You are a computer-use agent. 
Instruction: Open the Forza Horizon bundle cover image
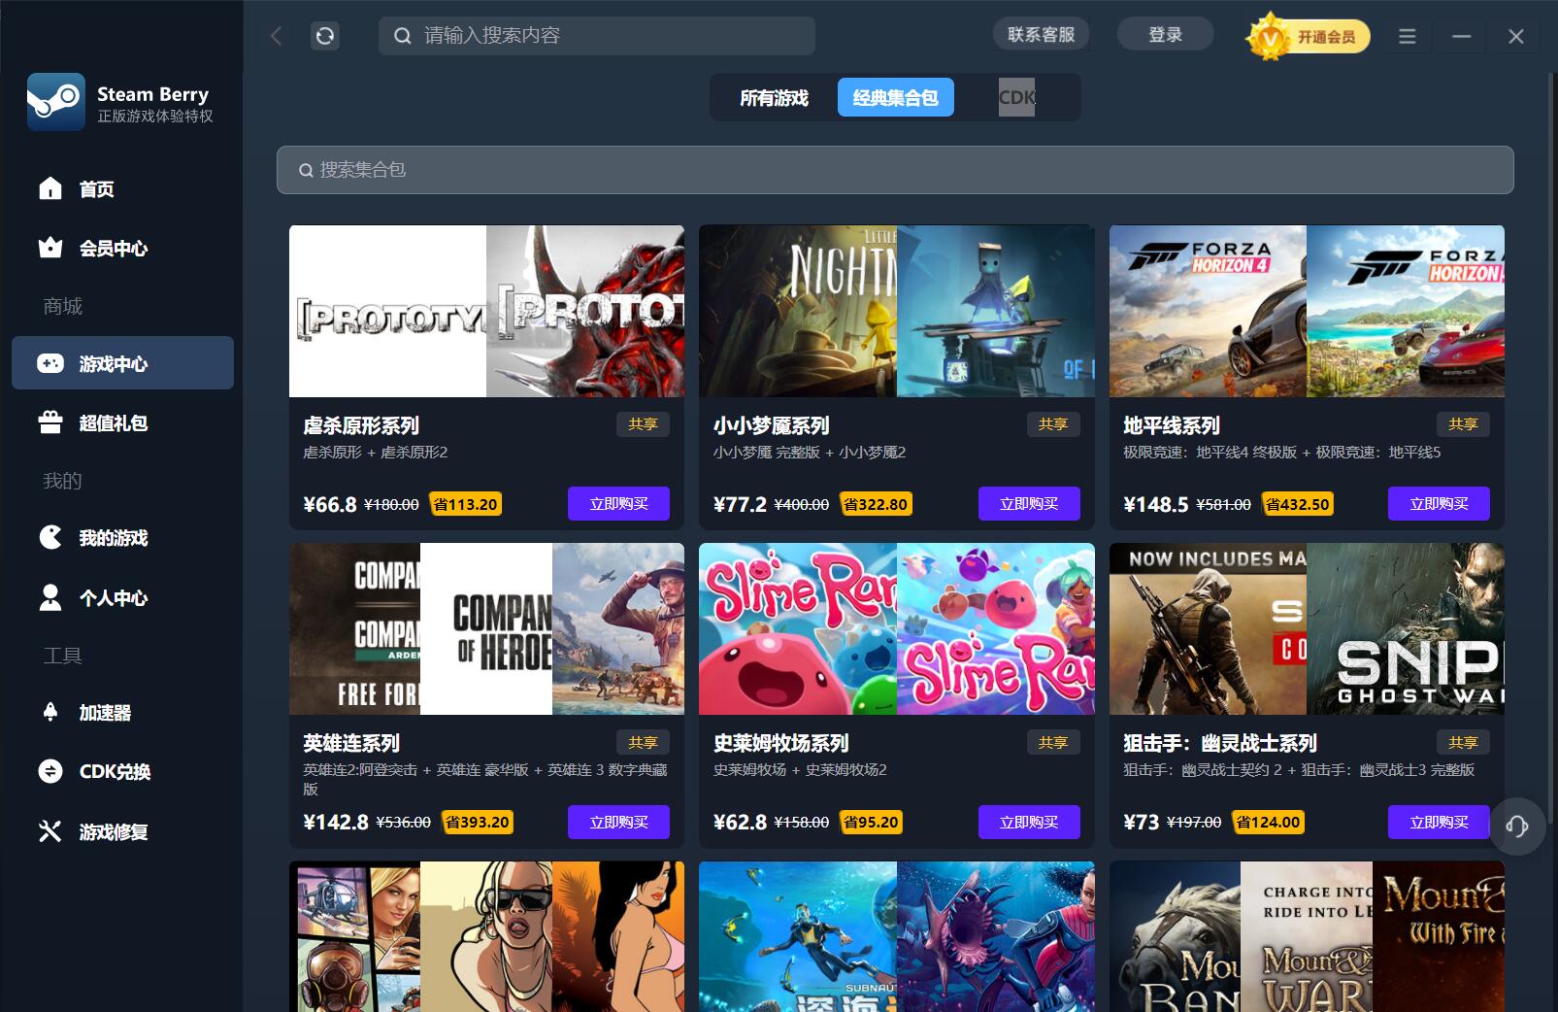point(1307,311)
